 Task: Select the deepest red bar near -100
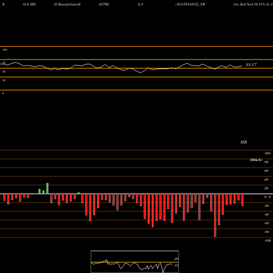pyautogui.click(x=215, y=215)
